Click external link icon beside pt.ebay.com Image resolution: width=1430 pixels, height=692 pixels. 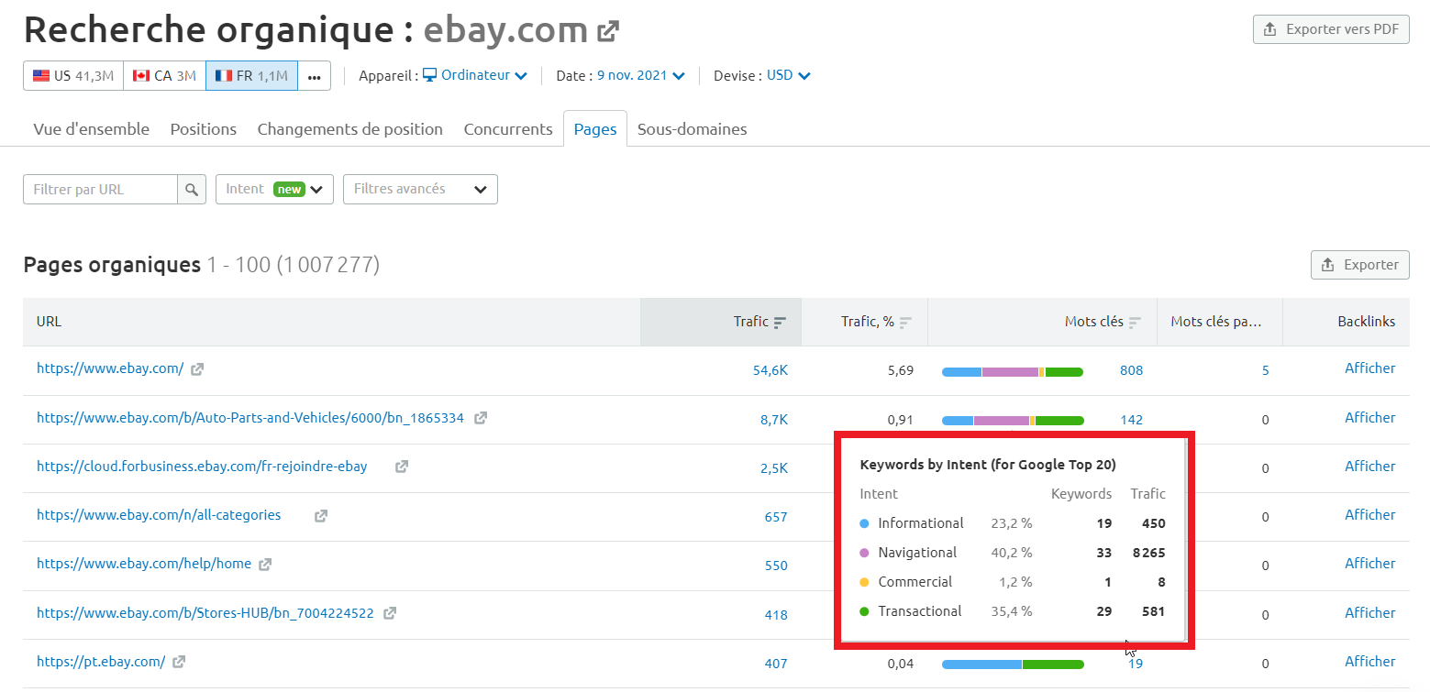178,660
